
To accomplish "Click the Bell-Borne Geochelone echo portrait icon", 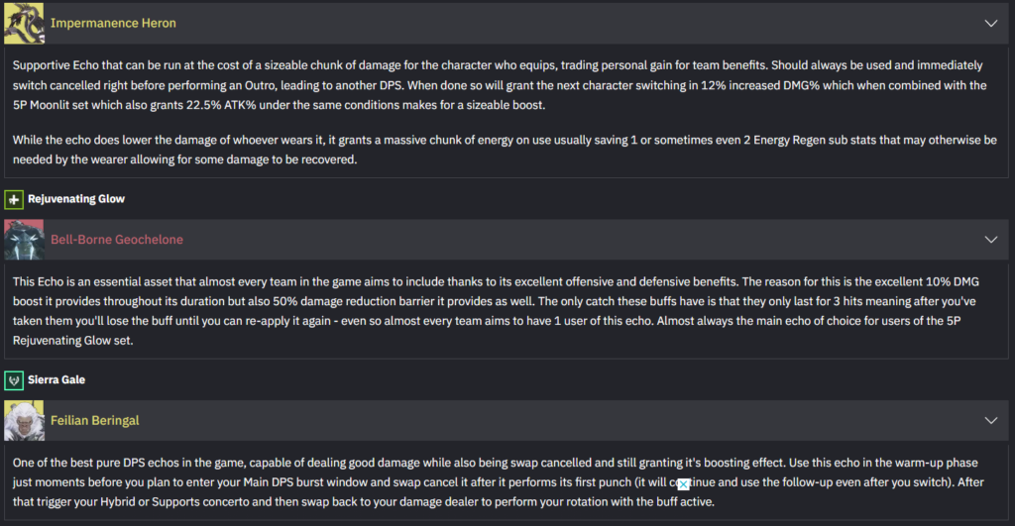I will (24, 240).
